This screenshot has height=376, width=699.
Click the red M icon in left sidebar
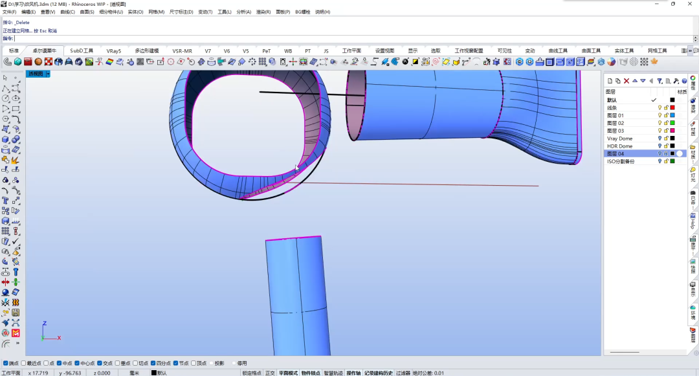point(16,333)
